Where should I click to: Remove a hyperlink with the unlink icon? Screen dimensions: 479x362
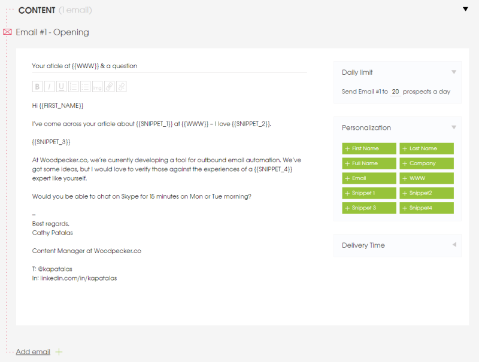point(121,86)
